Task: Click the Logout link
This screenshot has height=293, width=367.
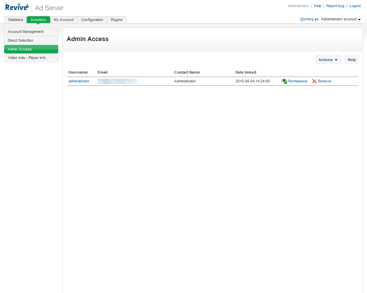Action: 355,6
